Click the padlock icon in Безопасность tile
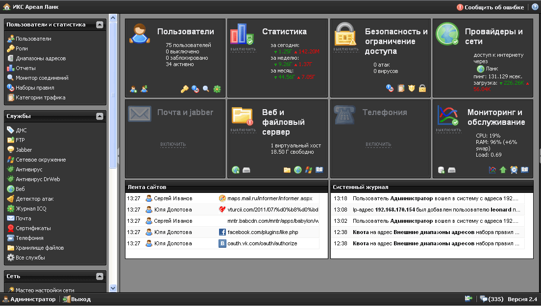This screenshot has width=541, height=306. [x=422, y=89]
